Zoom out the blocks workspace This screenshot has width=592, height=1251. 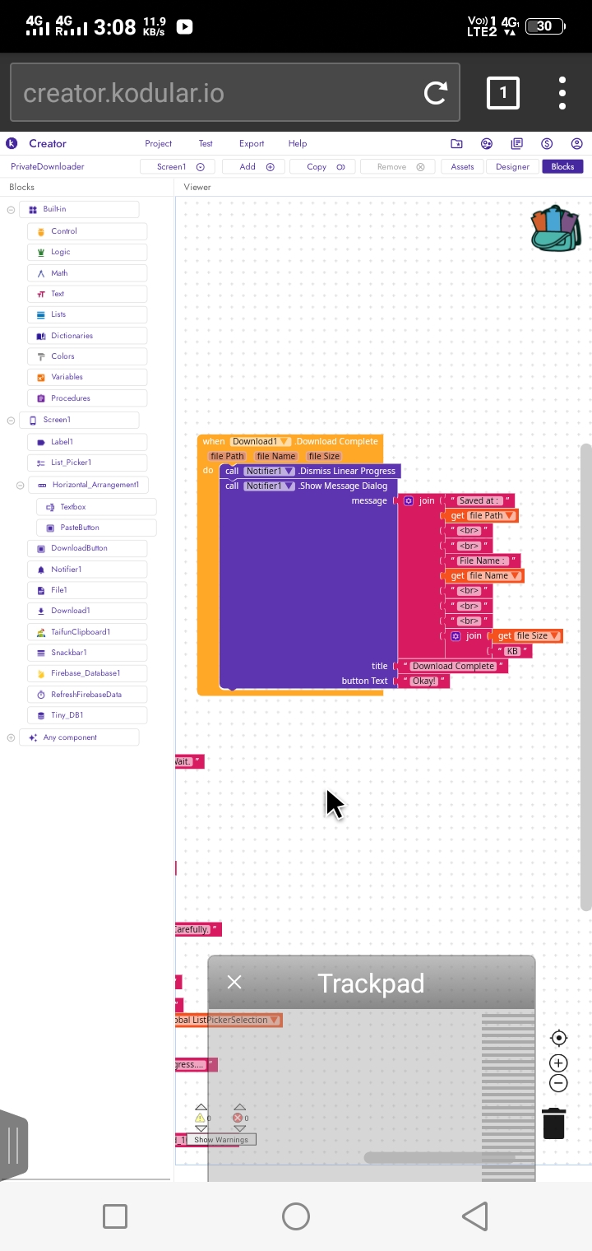tap(558, 1083)
